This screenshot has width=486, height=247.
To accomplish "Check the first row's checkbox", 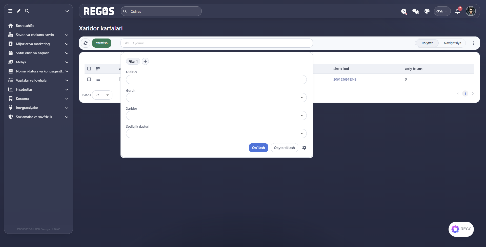I will (89, 79).
